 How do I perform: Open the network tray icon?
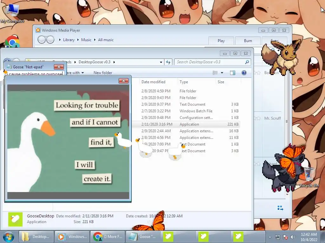[277, 237]
